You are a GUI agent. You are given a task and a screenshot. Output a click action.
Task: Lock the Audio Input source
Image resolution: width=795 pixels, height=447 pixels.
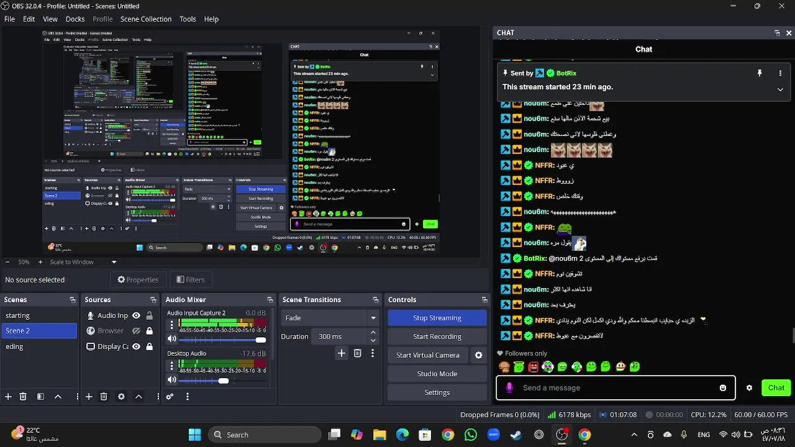pos(149,315)
